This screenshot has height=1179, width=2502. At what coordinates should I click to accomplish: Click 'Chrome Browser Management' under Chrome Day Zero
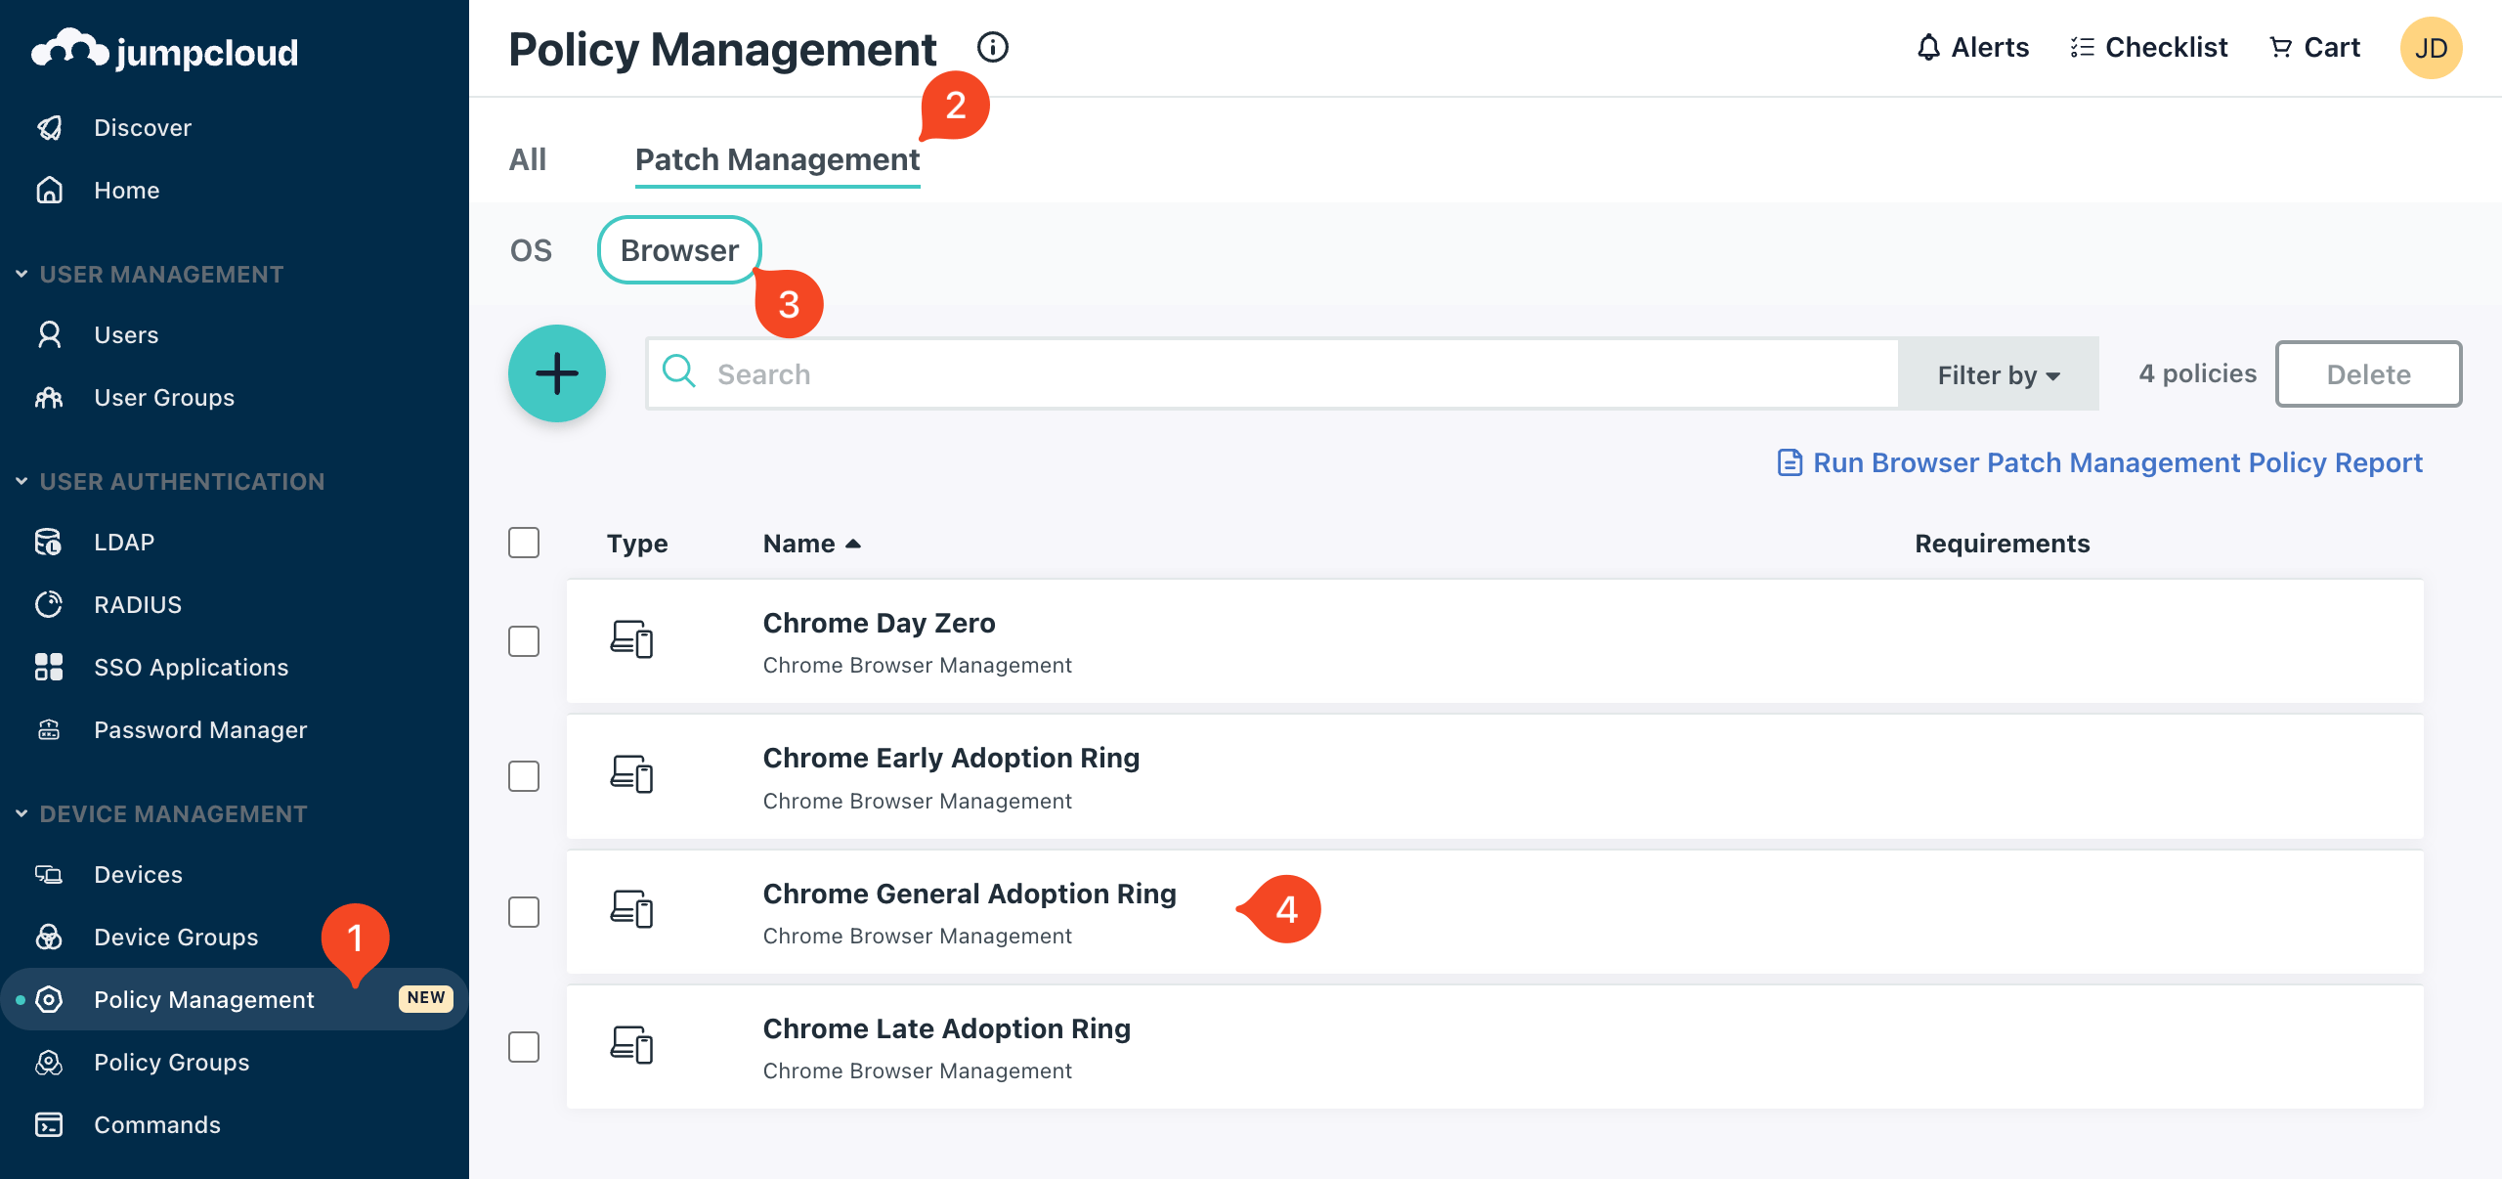pyautogui.click(x=917, y=666)
